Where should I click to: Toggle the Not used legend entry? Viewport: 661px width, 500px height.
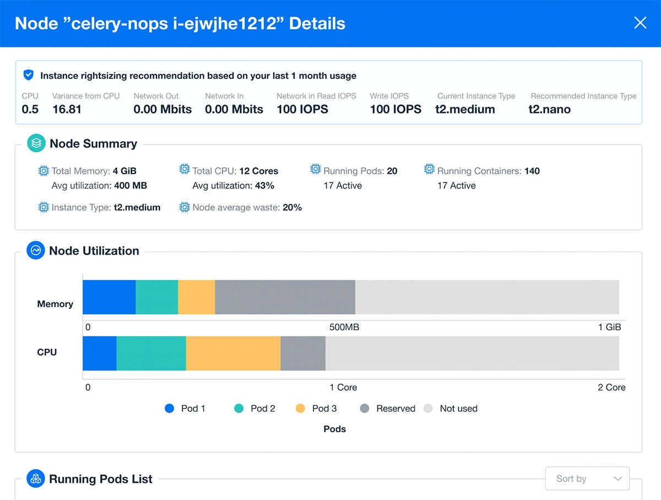pos(452,408)
